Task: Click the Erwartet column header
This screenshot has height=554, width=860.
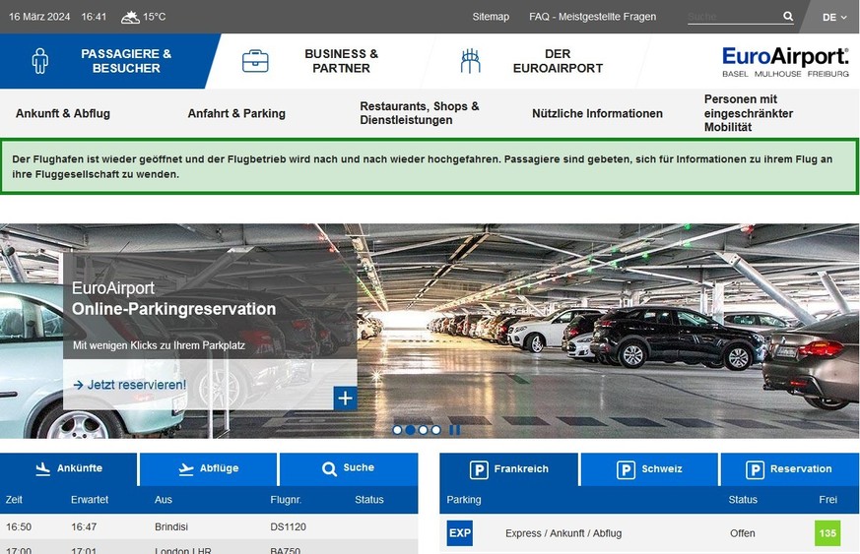Action: 90,500
